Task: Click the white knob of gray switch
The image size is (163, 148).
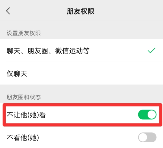Action: 143,137
